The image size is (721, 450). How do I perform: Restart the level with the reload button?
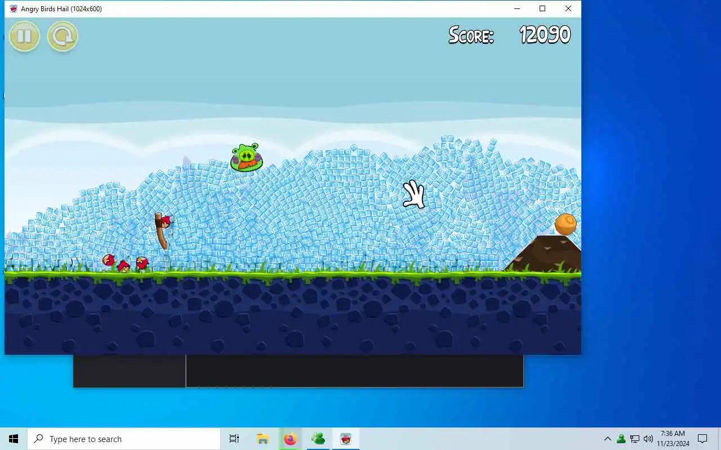click(63, 37)
